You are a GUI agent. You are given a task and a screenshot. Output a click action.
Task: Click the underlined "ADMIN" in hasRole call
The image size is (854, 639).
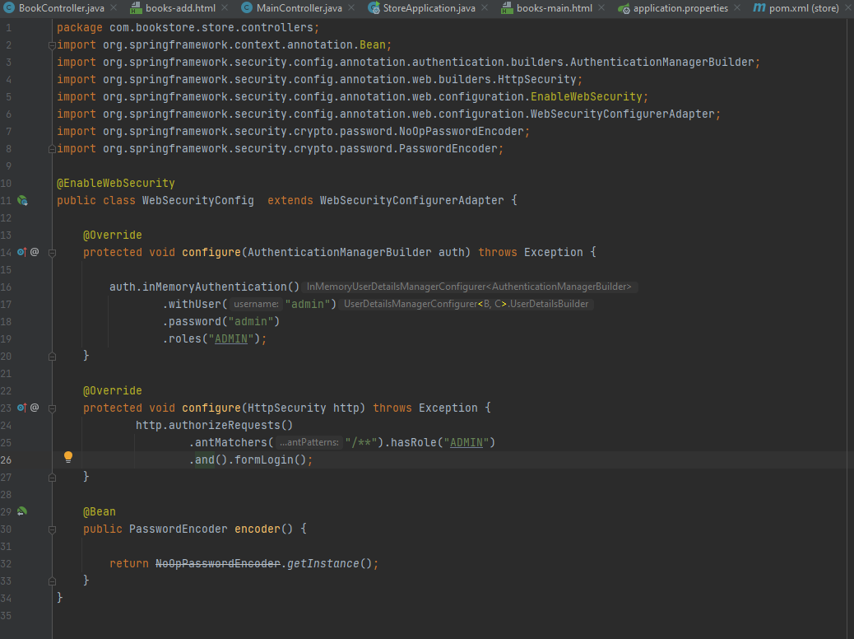pyautogui.click(x=466, y=443)
